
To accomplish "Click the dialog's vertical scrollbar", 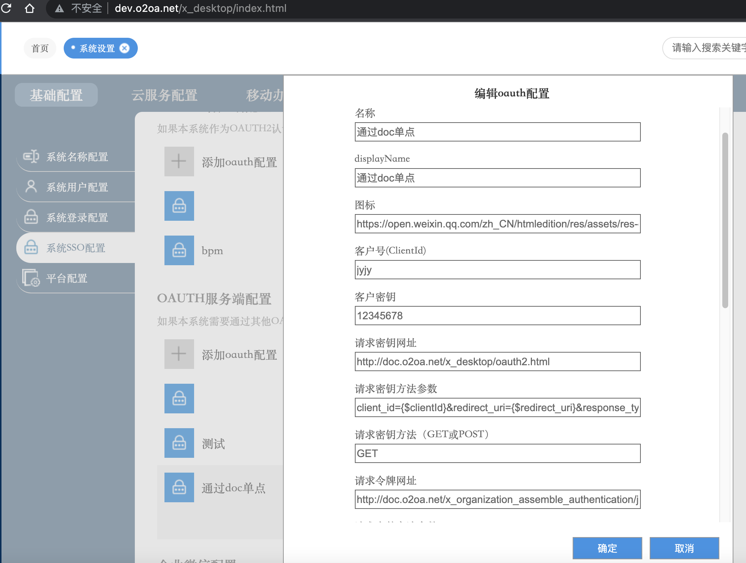I will [725, 220].
